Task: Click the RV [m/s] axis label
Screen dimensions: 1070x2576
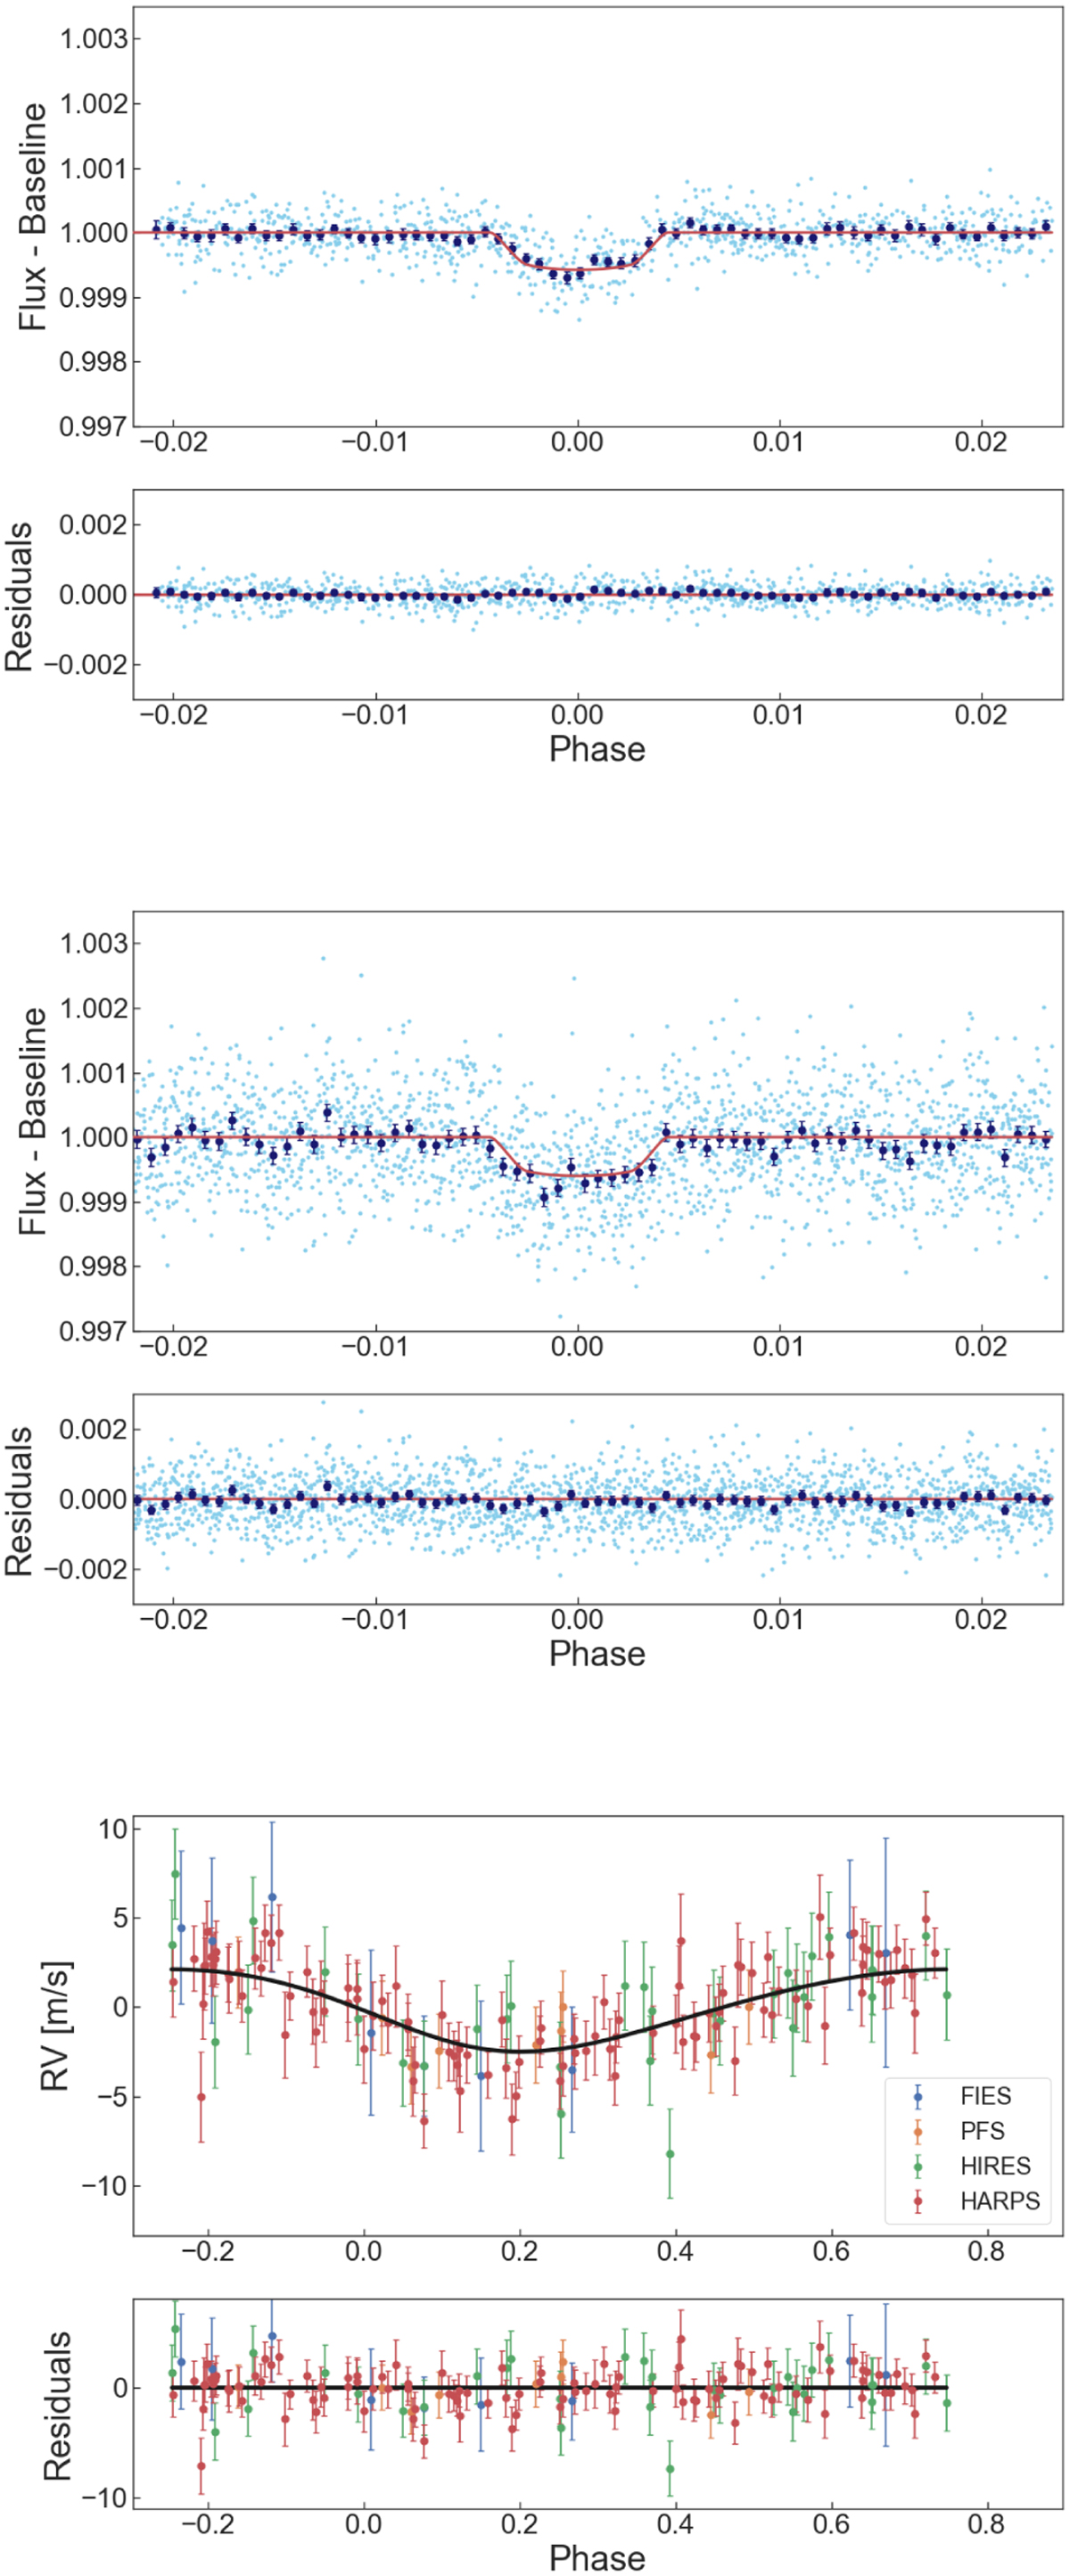Action: [56, 2026]
